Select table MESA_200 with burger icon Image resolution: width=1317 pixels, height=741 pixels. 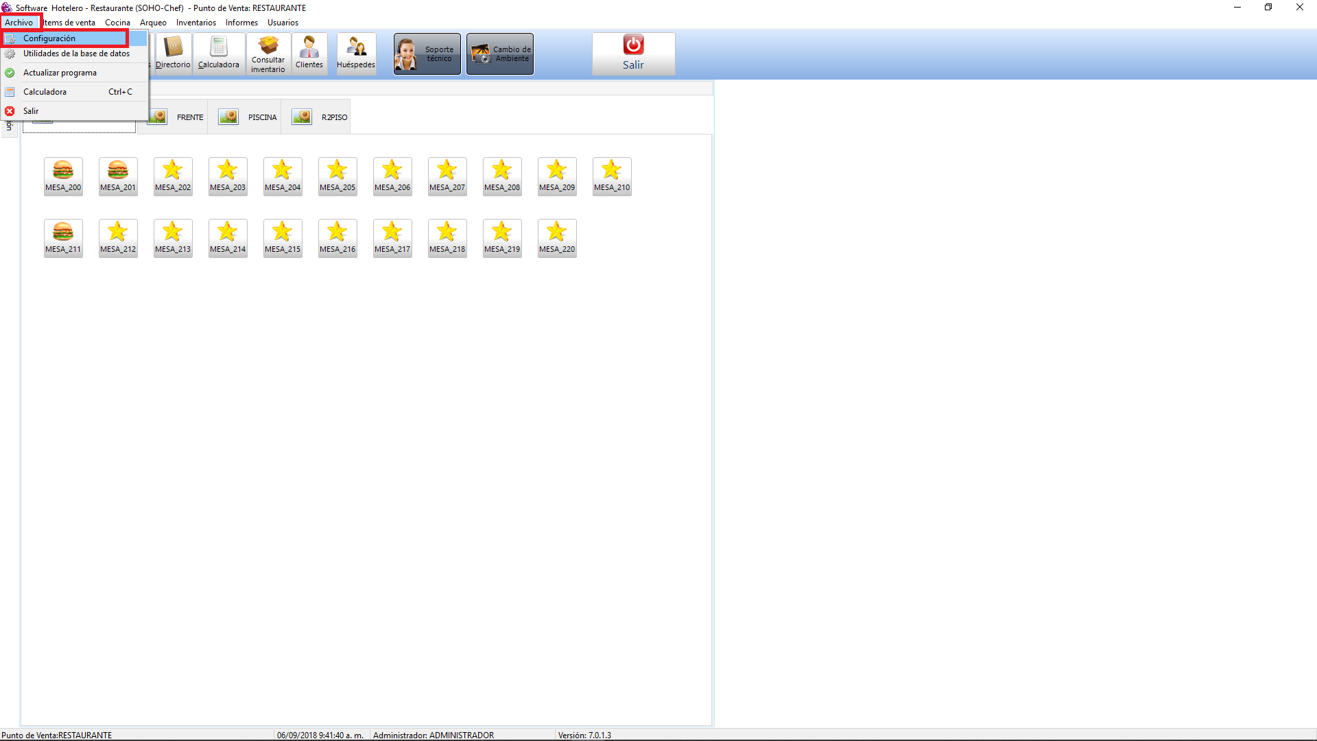63,176
